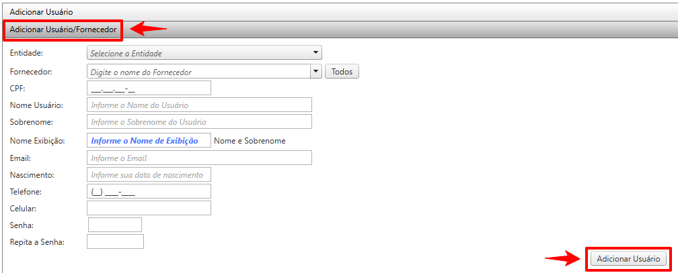
Task: Click the Nascimento date field
Action: (149, 174)
